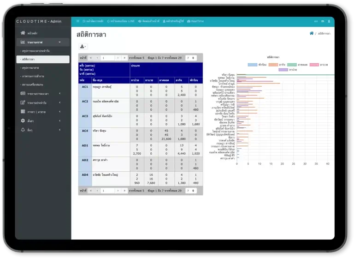Toggle the pink legend series in chart
The width and height of the screenshot is (354, 258).
[315, 65]
